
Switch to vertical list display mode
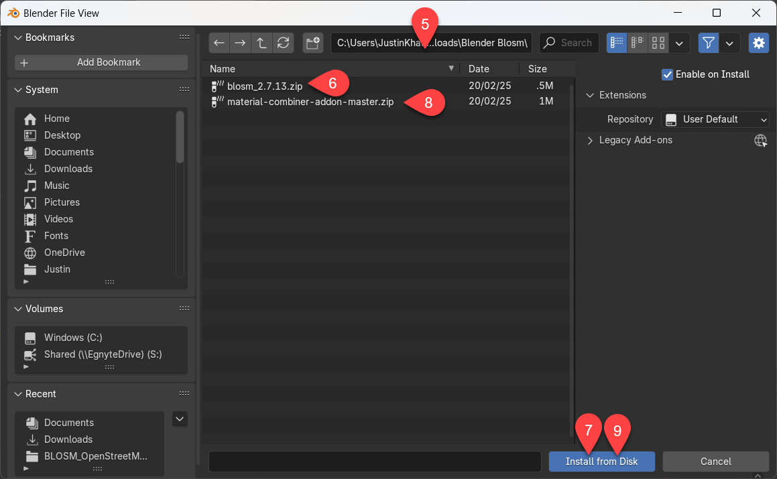(x=617, y=43)
